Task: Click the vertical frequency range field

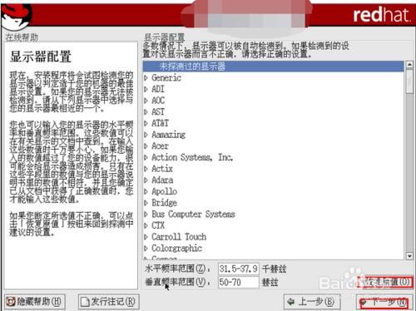Action: point(239,283)
